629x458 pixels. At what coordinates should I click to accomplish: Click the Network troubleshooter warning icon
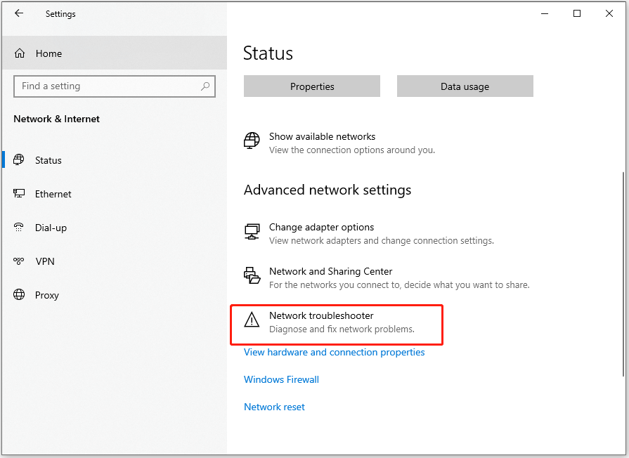252,320
